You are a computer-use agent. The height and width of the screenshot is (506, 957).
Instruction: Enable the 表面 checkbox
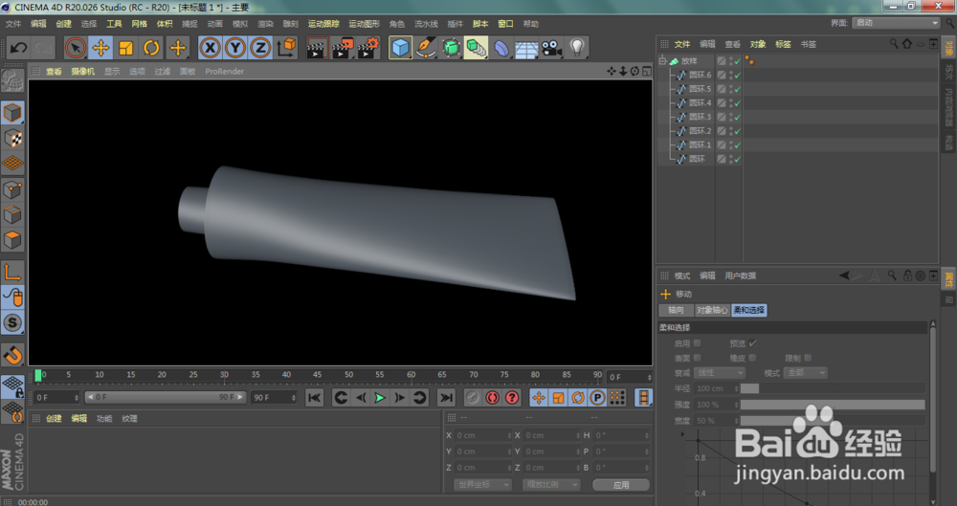tap(697, 358)
